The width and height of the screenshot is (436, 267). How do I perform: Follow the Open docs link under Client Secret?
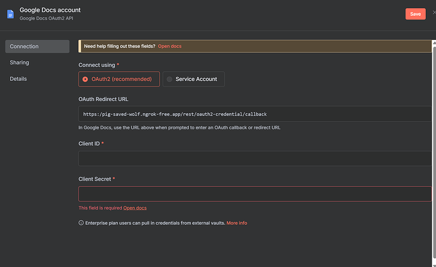point(135,208)
